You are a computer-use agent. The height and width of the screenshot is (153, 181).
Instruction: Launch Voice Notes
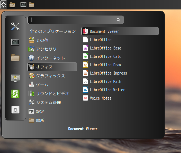120,98
